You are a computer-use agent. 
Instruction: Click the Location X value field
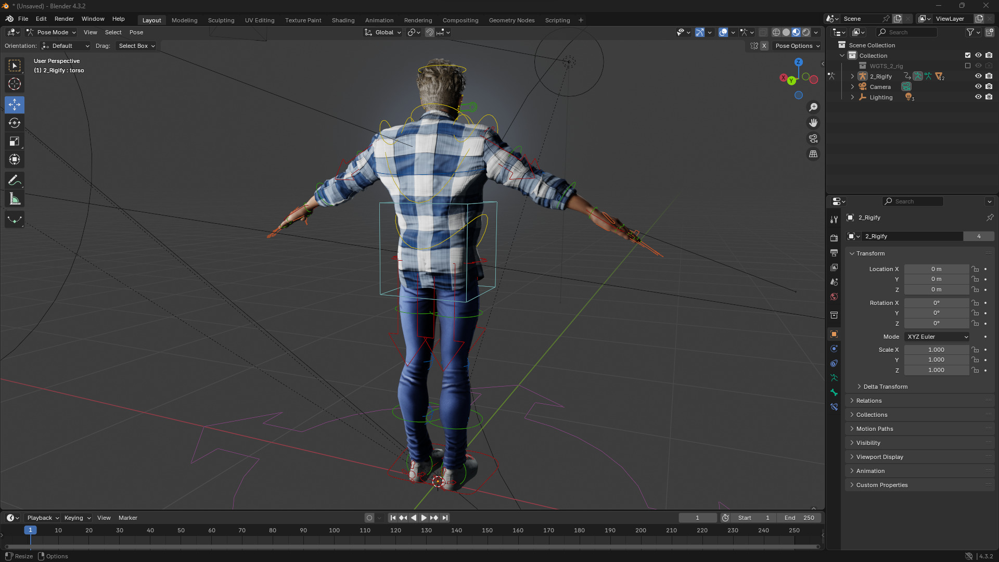pyautogui.click(x=936, y=269)
